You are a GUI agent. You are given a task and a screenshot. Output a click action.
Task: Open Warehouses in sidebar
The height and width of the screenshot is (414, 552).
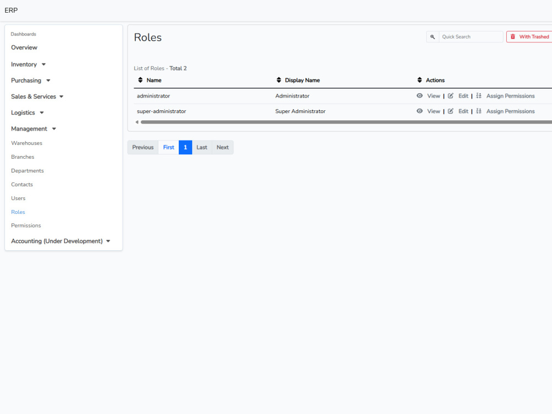(x=26, y=143)
